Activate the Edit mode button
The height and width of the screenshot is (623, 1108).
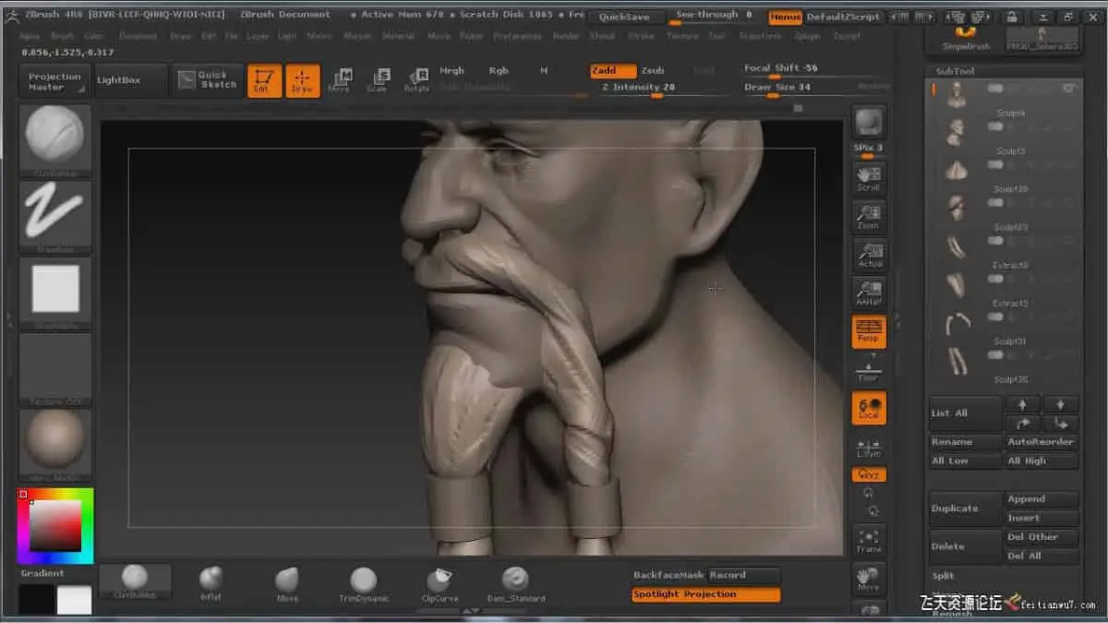click(x=265, y=80)
